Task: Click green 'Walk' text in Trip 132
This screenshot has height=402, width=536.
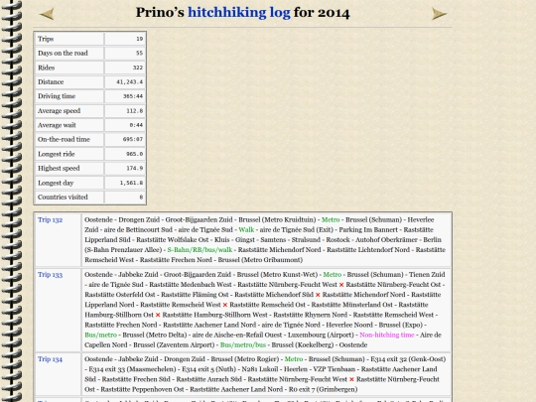Action: click(246, 229)
